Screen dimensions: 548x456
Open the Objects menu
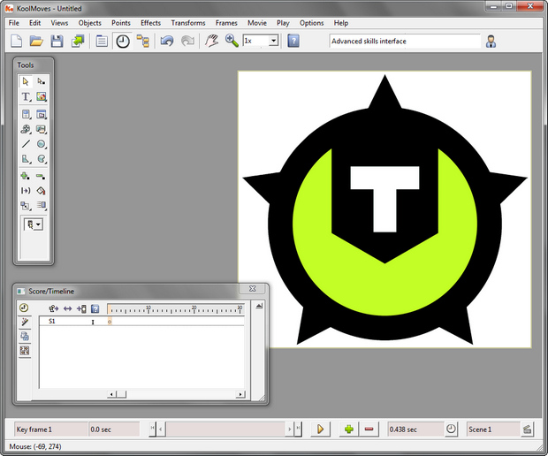pos(90,23)
